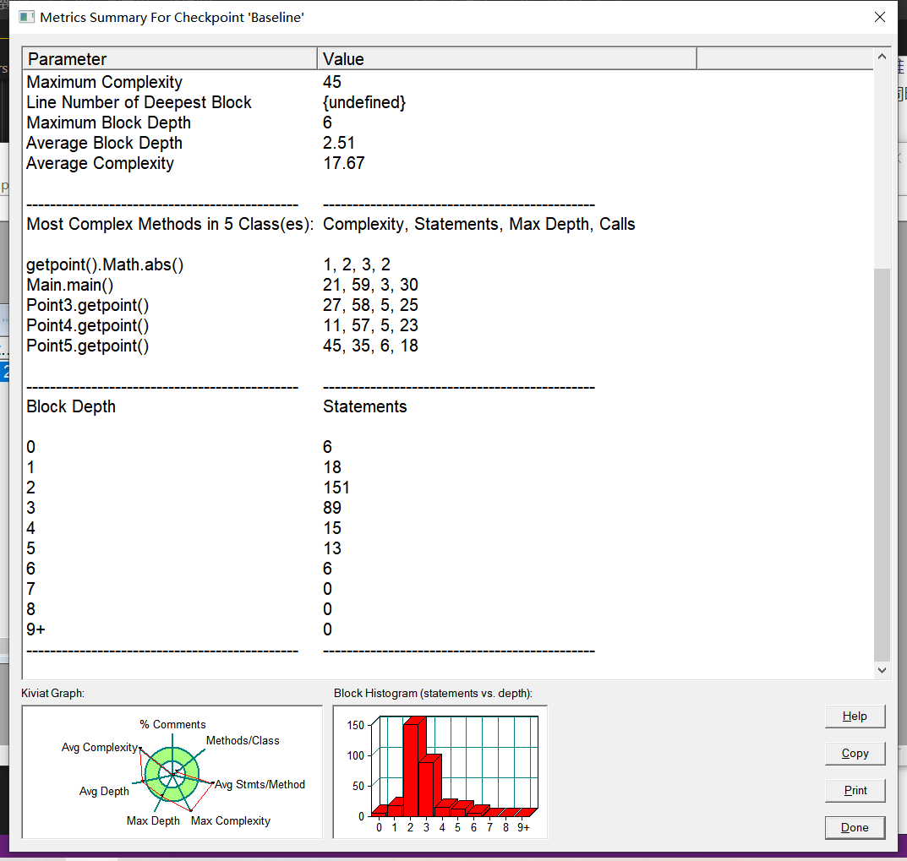
Task: Select the Maximum Complexity row
Action: coord(448,82)
